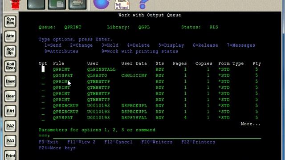
Task: Click the user name QLPINSTALL
Action: point(102,69)
